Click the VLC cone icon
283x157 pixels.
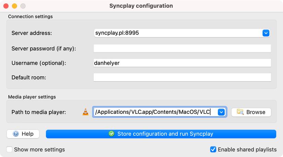[85, 112]
